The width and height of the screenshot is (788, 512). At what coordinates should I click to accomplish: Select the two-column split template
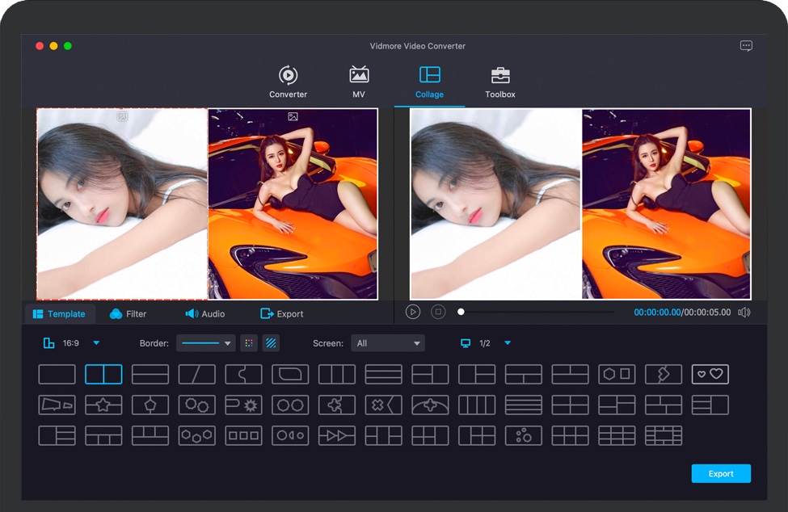coord(103,374)
